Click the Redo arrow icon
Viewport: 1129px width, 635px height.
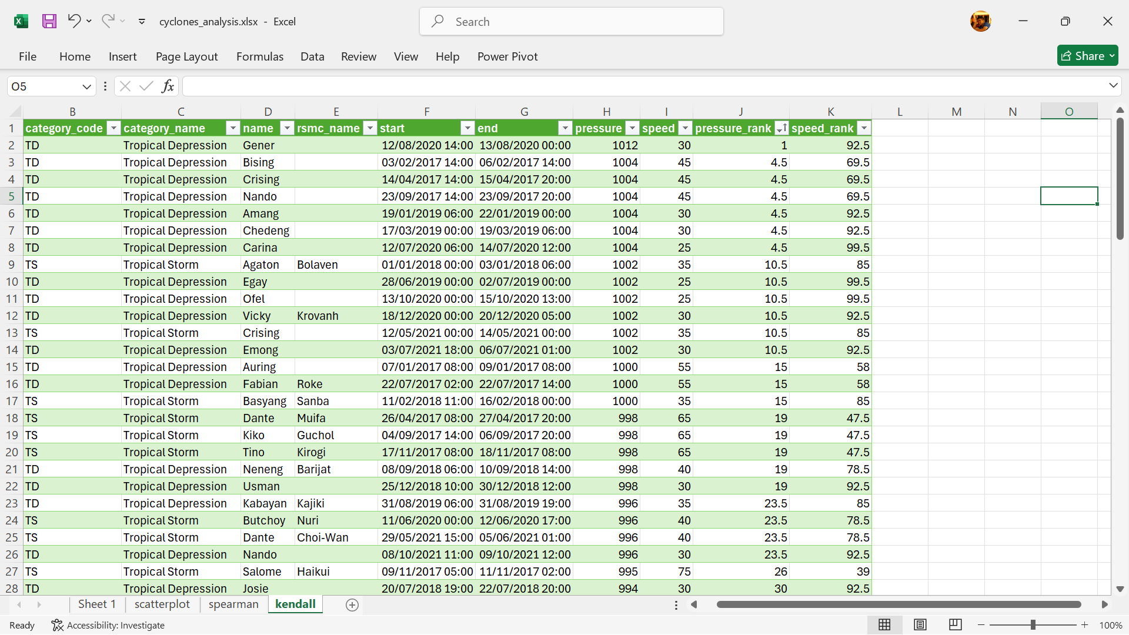click(x=108, y=21)
